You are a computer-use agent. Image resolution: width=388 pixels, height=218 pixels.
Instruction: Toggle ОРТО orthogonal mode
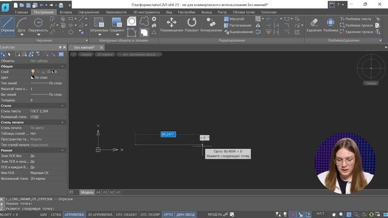coord(169,214)
